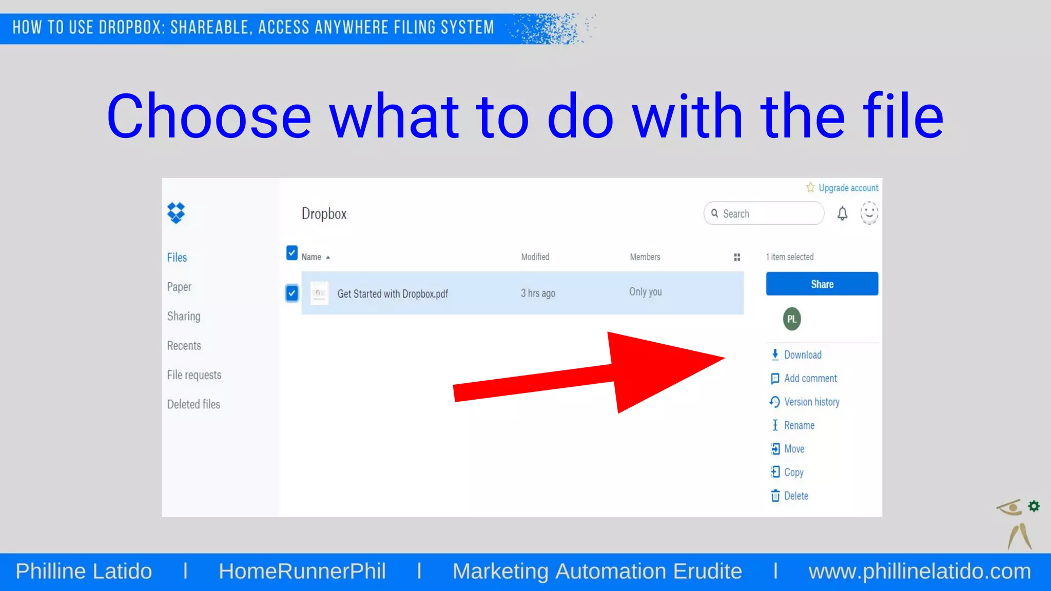Image resolution: width=1051 pixels, height=591 pixels.
Task: Click into the Search field
Action: pos(764,213)
